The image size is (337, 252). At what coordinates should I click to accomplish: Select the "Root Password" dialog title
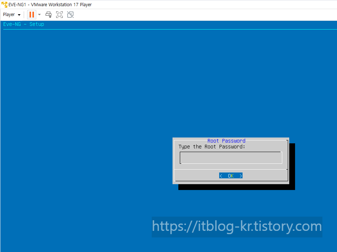[226, 141]
